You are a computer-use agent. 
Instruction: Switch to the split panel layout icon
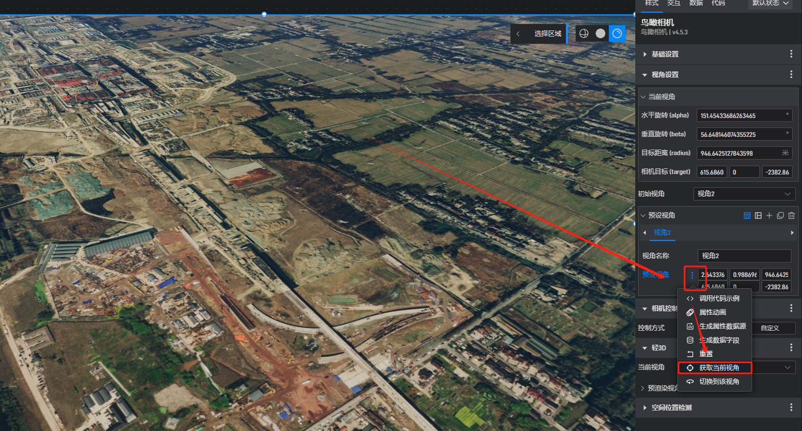[x=758, y=215]
